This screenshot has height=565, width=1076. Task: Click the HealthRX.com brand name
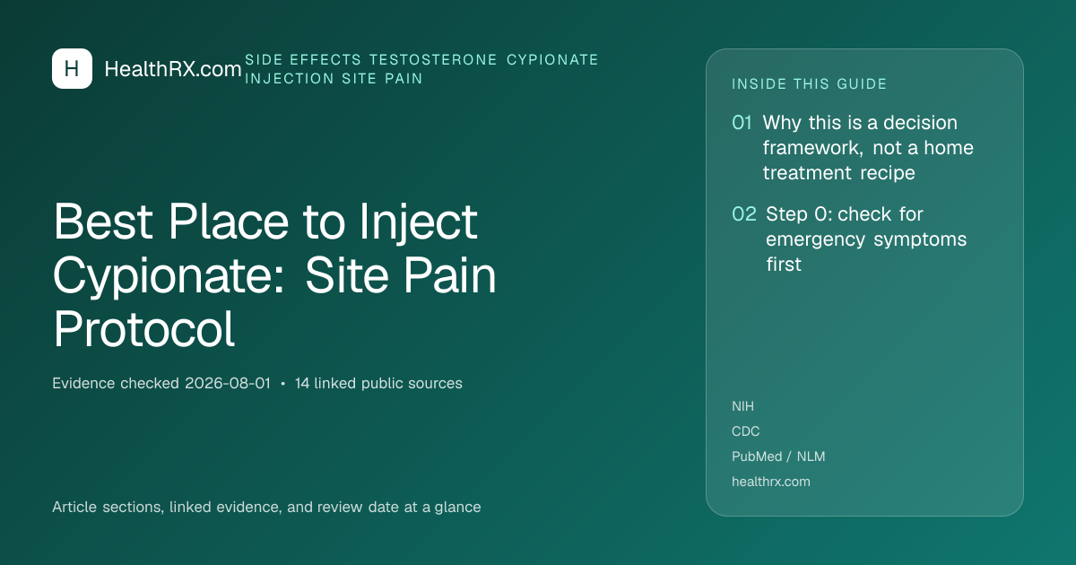coord(173,69)
